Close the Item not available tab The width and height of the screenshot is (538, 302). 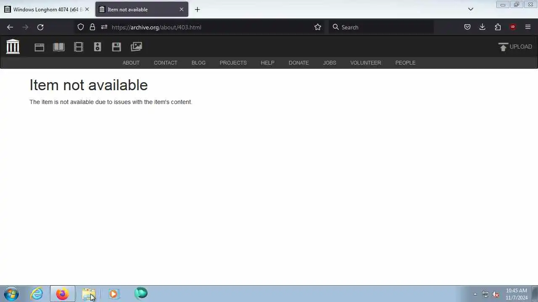coord(182,9)
